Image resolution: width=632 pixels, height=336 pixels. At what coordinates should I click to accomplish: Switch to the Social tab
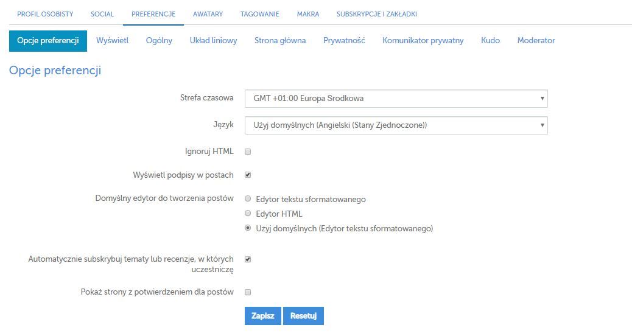(x=102, y=14)
